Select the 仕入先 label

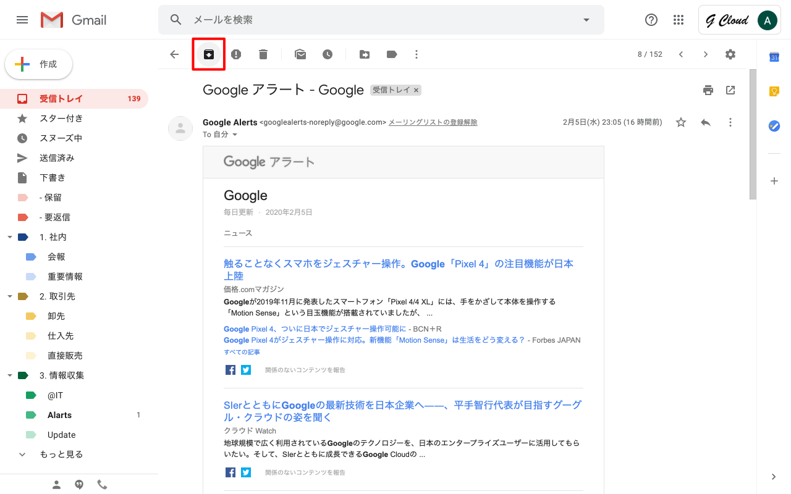(74, 336)
